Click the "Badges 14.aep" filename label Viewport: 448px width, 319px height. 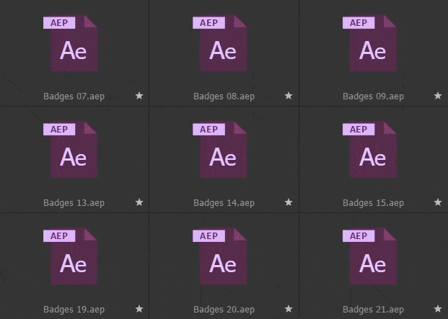224,203
